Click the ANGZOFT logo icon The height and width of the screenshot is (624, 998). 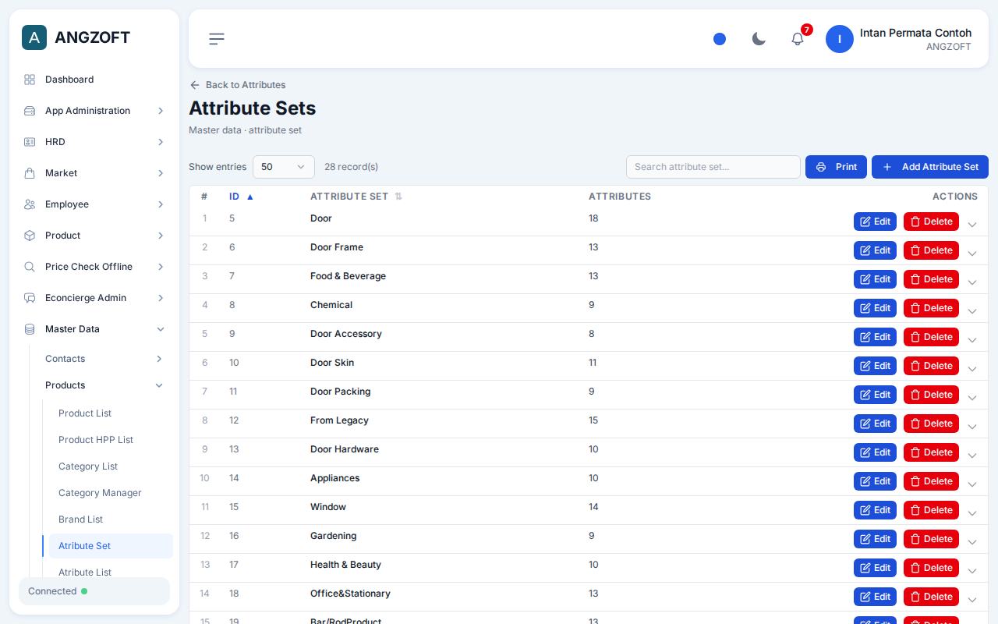(34, 37)
